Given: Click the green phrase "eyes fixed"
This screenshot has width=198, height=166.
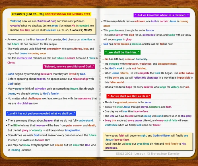Looking at the screenshot, I should pos(143,144).
